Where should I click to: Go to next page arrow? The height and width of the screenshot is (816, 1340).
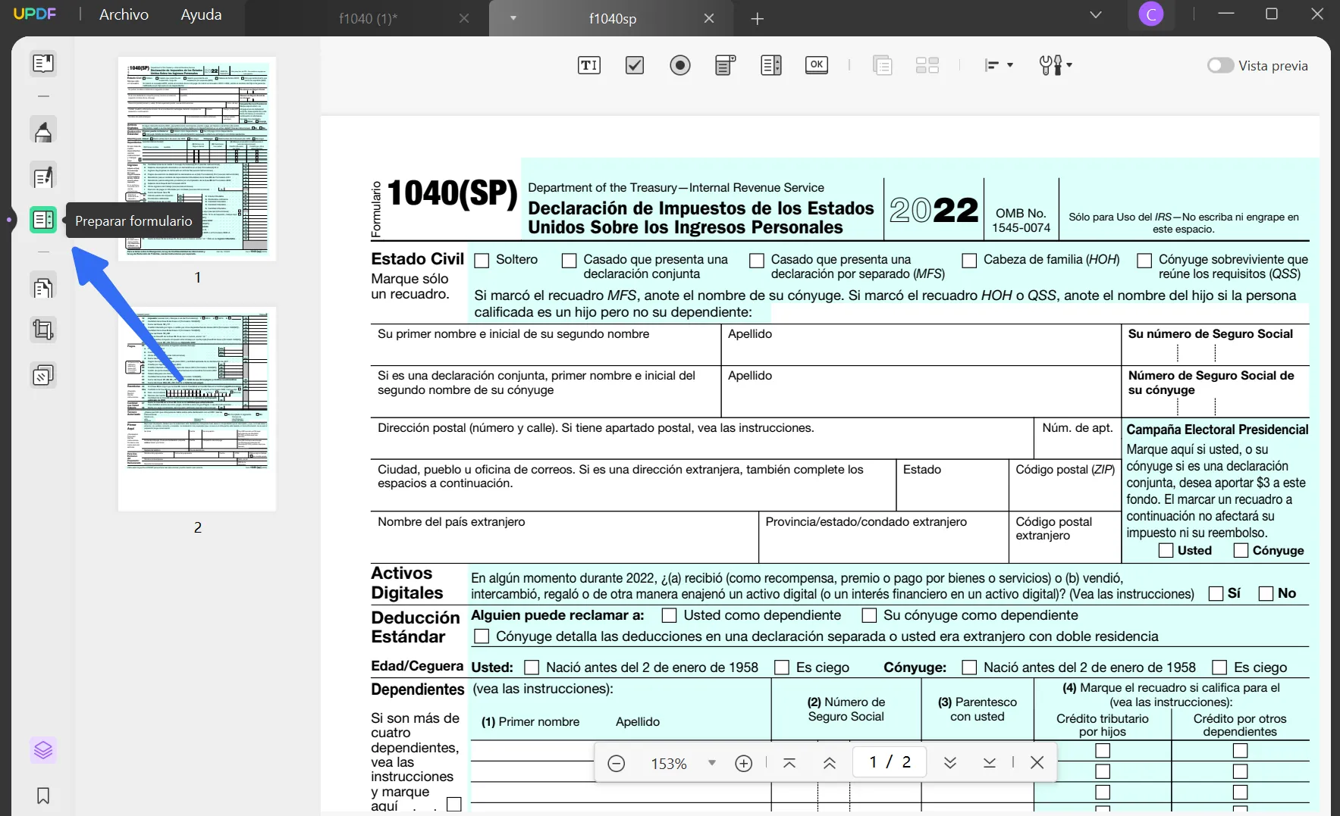950,763
